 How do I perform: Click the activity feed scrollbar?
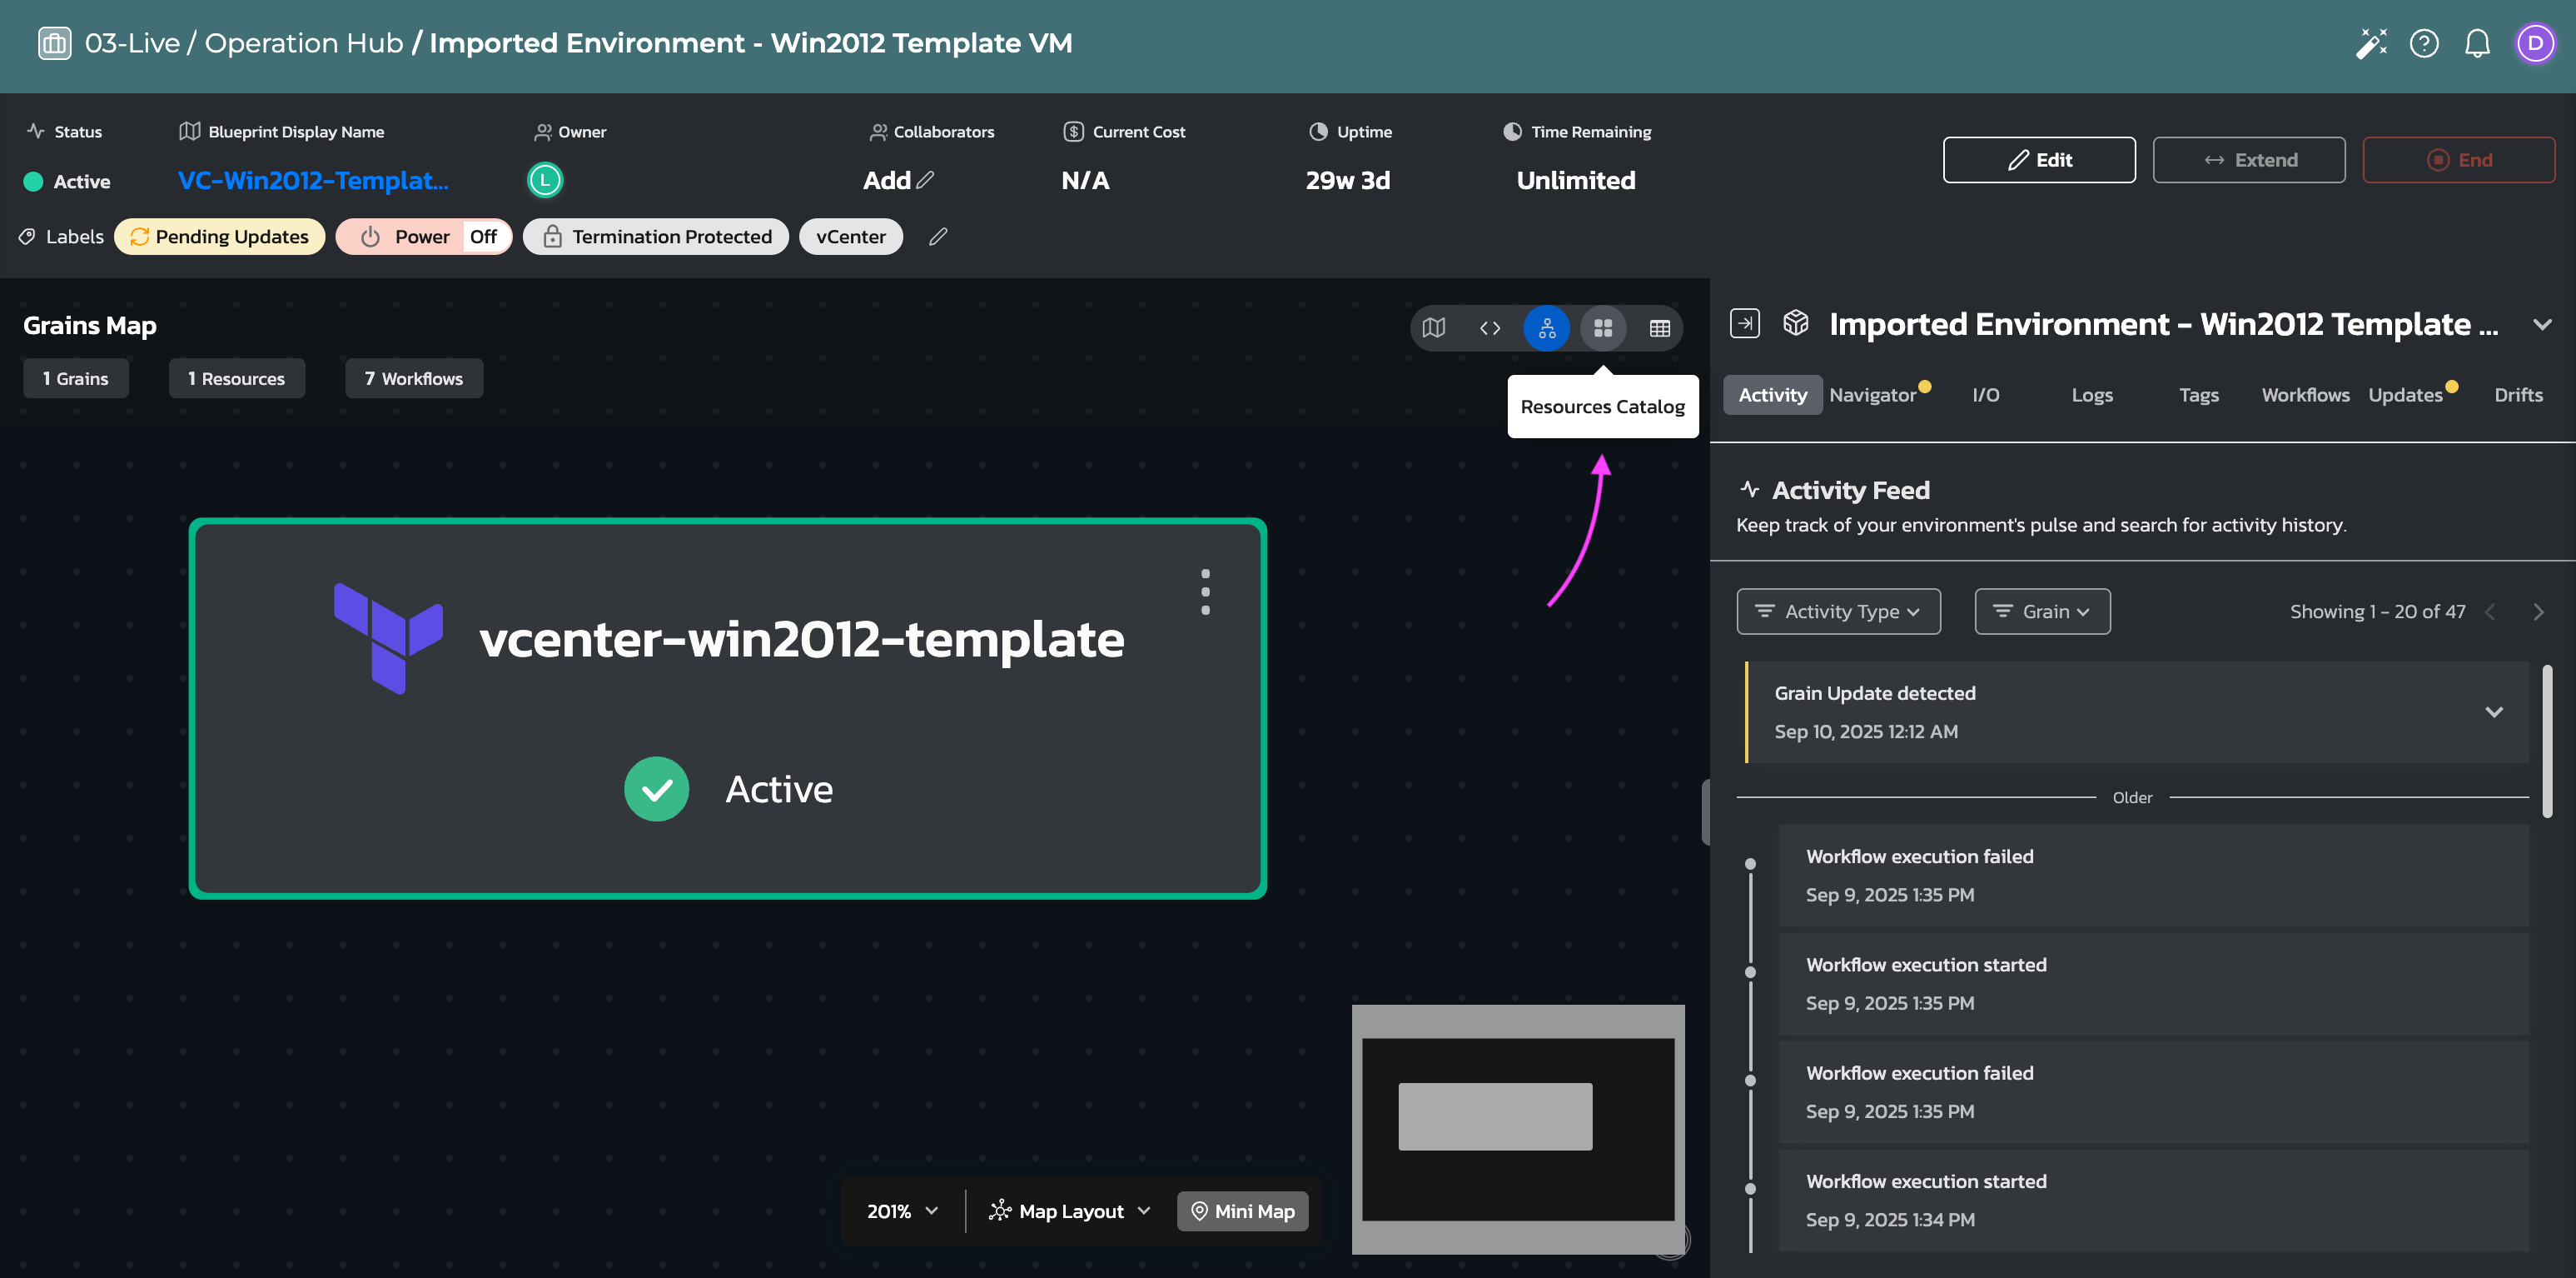pyautogui.click(x=2546, y=741)
